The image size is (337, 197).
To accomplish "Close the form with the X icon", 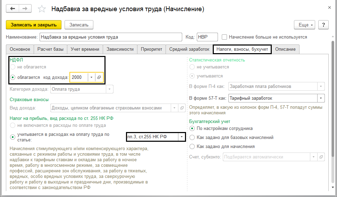I will click(329, 7).
